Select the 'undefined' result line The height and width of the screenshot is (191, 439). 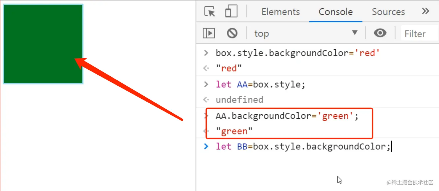click(240, 100)
